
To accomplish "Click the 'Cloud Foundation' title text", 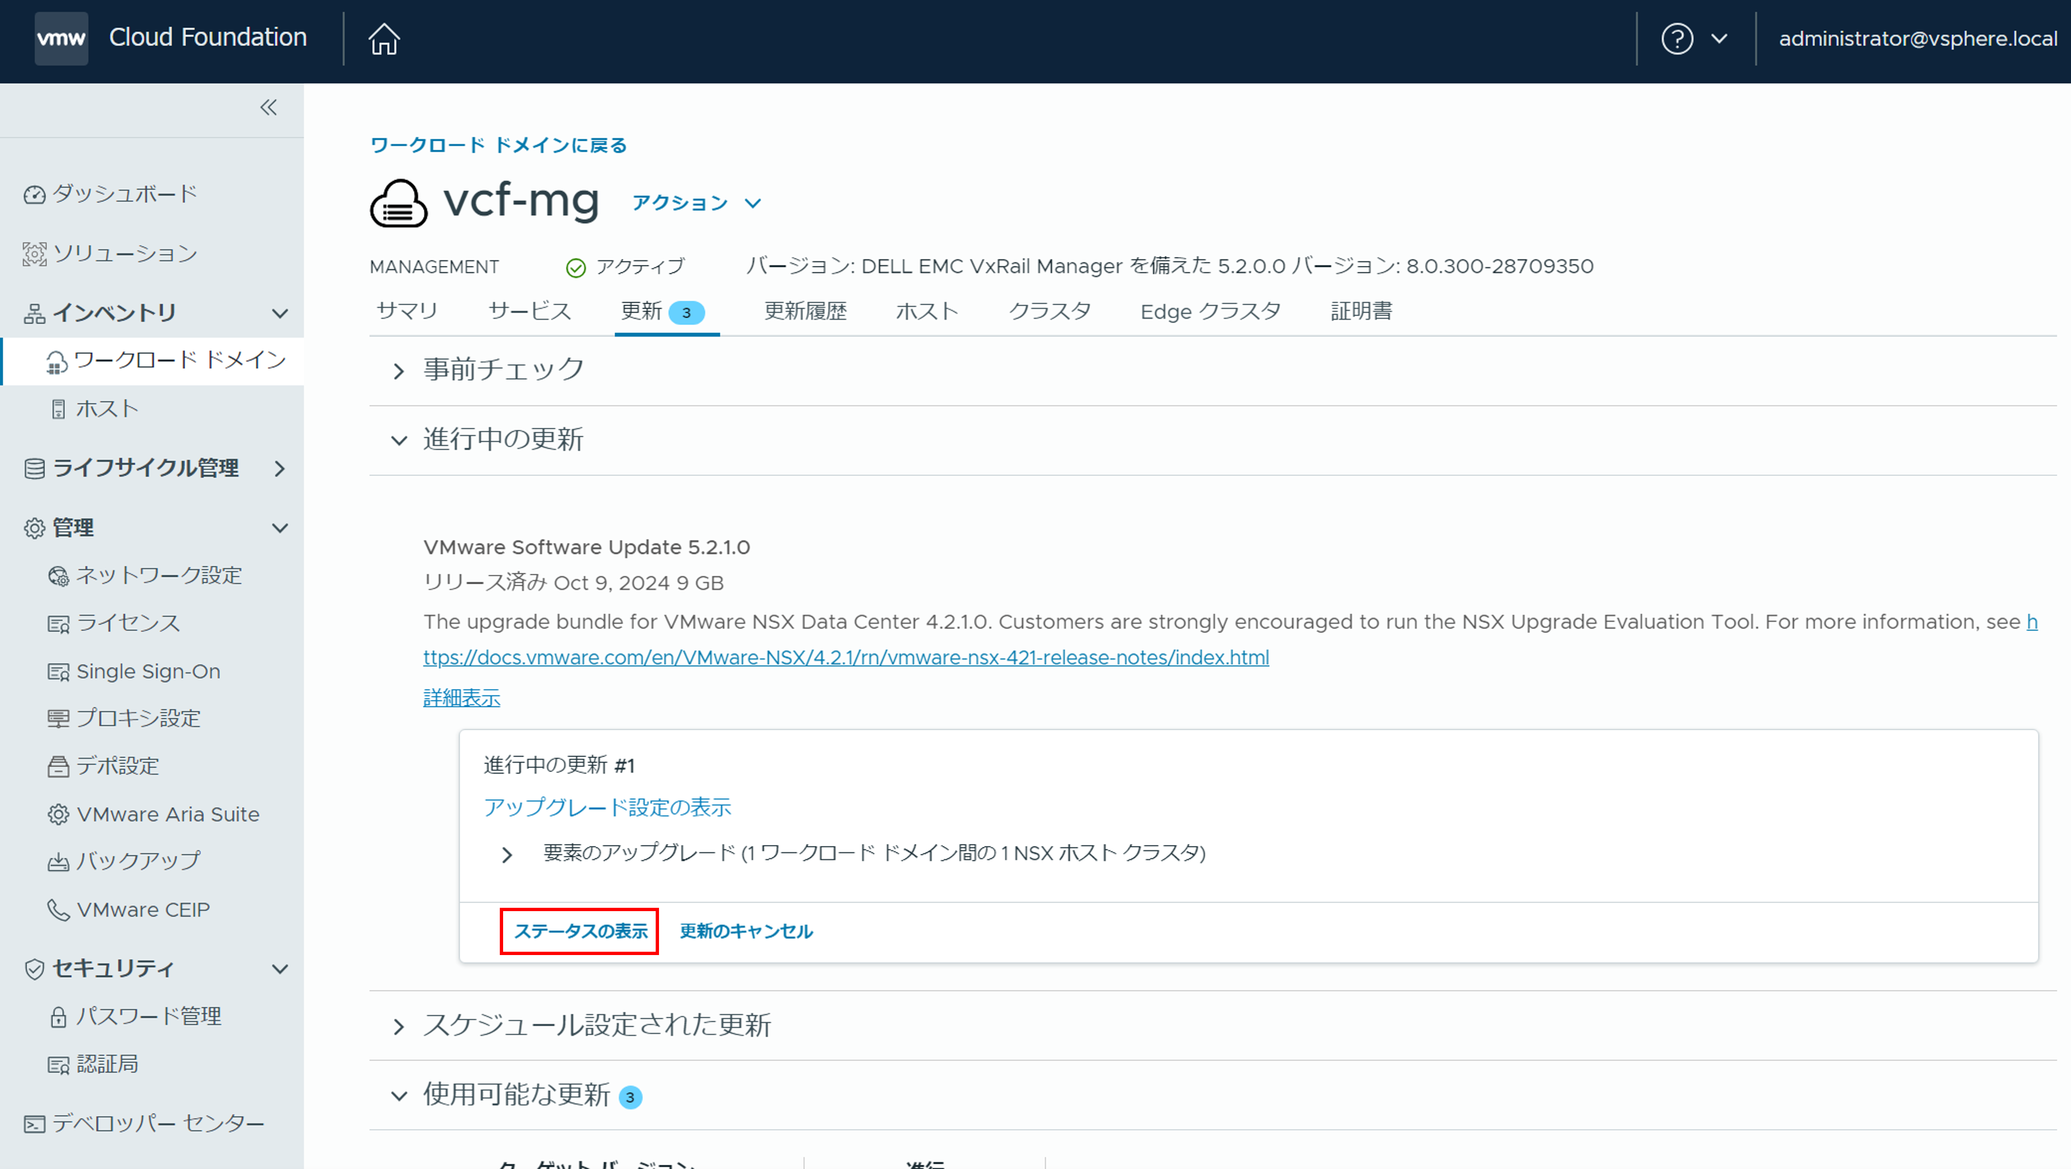I will (x=208, y=37).
